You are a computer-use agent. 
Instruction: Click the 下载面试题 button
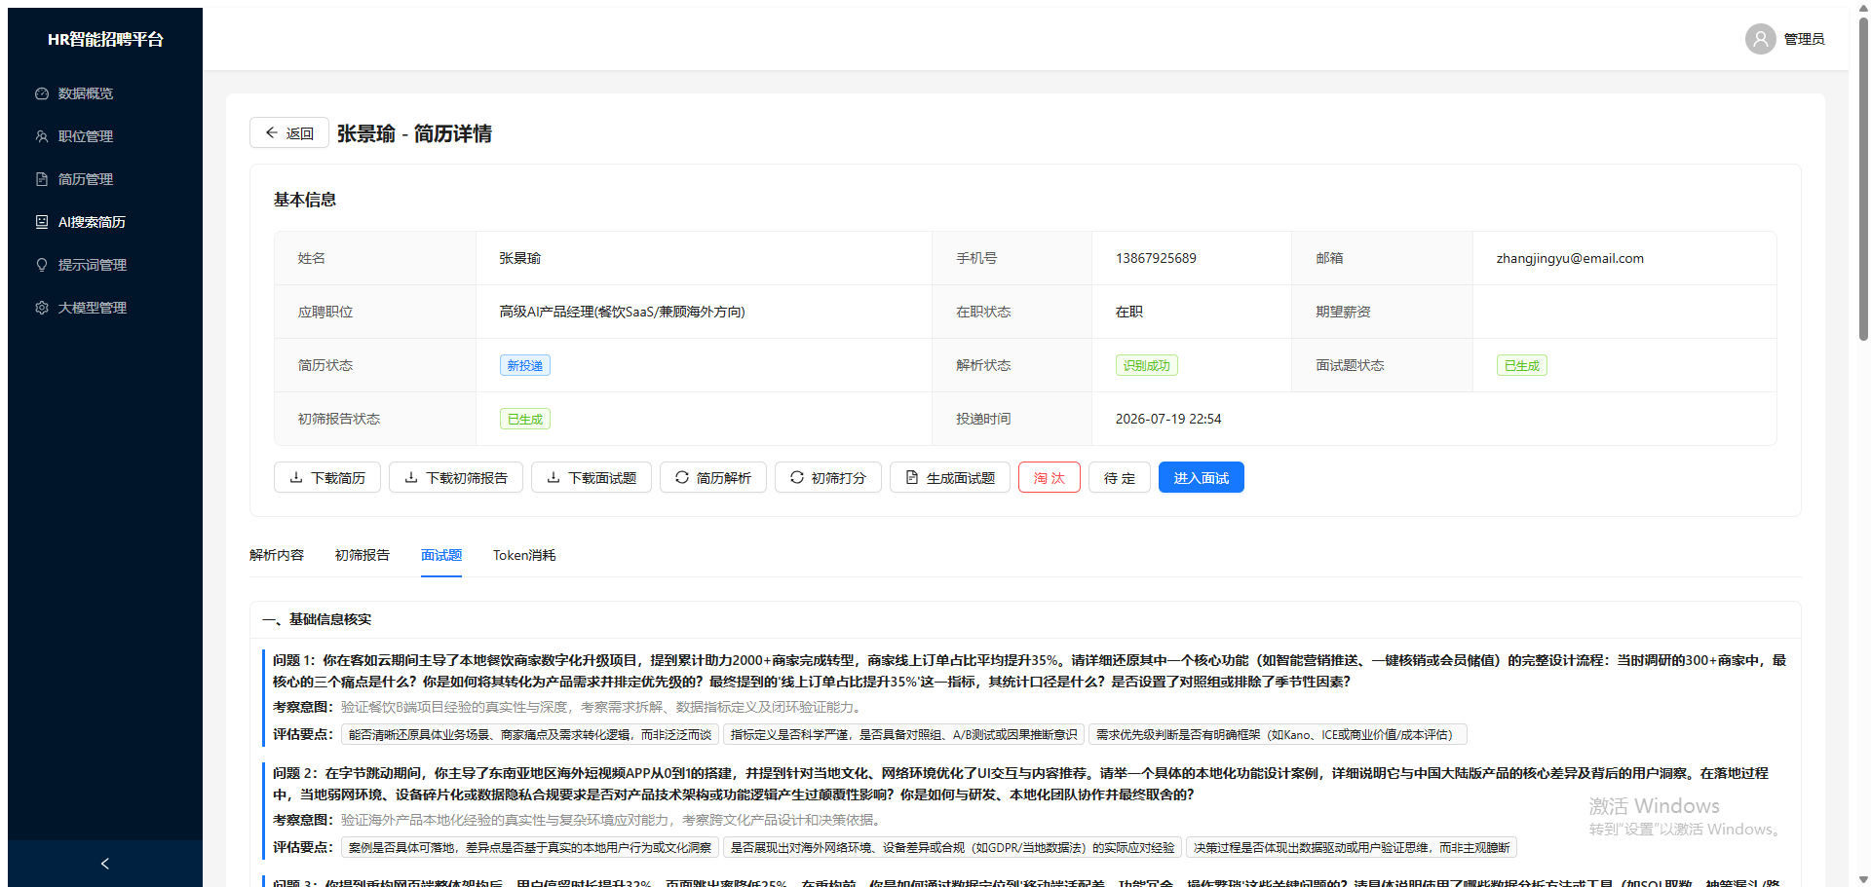(x=592, y=478)
